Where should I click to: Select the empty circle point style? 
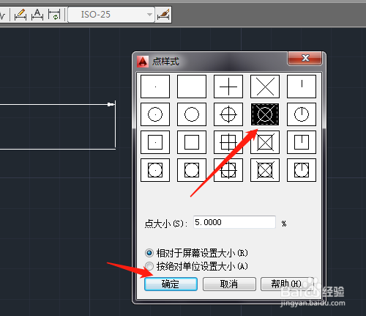click(192, 114)
